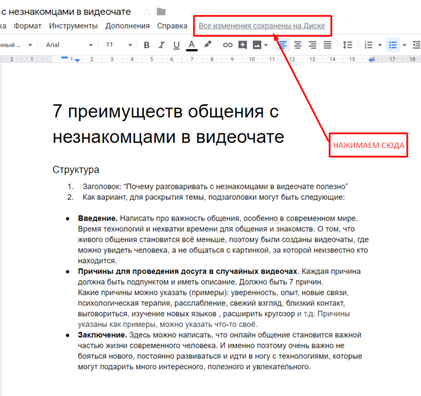Open the text color picker

[192, 45]
